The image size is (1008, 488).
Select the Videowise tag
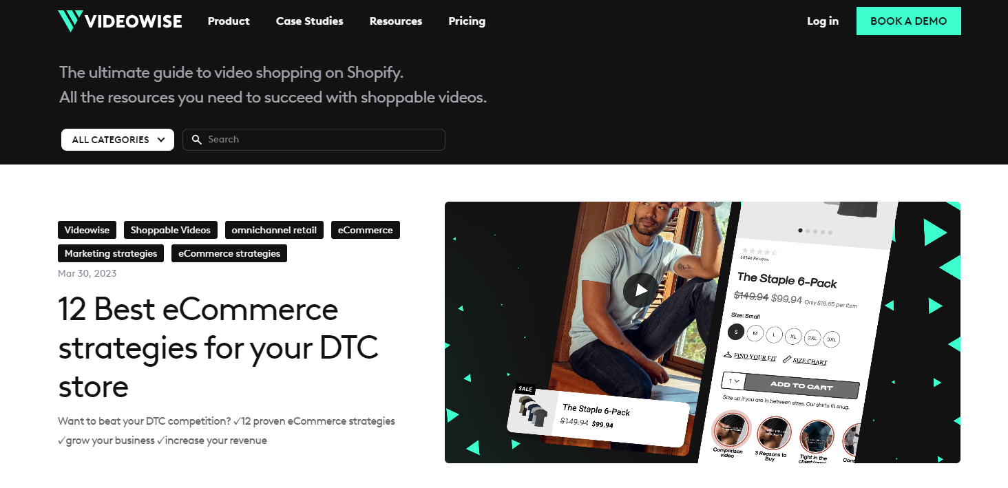pyautogui.click(x=87, y=230)
